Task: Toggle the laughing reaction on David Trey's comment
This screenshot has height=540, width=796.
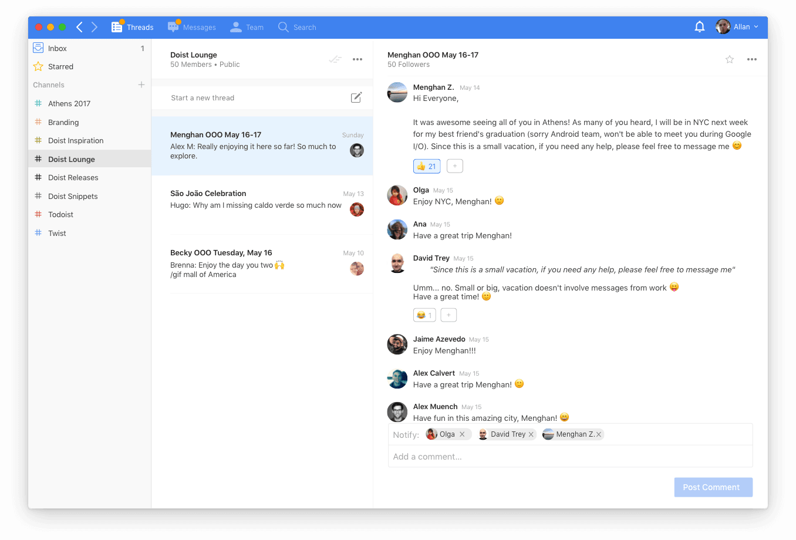Action: [x=424, y=315]
